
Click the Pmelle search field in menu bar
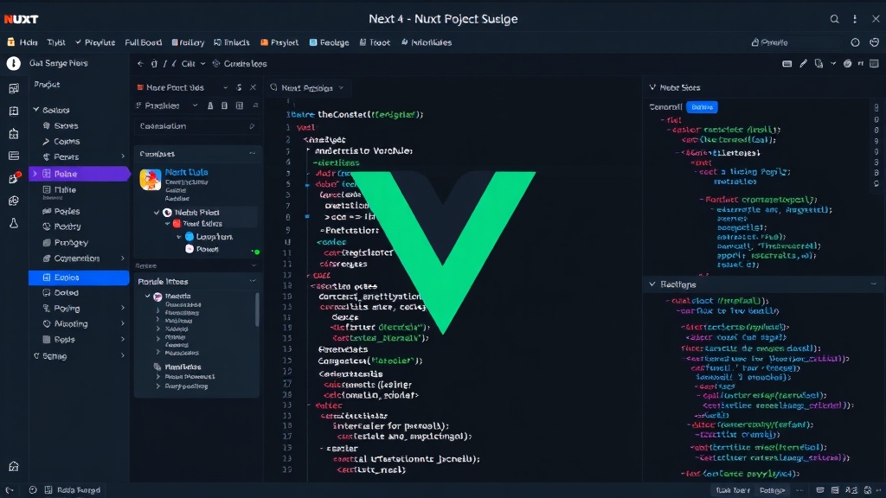tap(796, 42)
